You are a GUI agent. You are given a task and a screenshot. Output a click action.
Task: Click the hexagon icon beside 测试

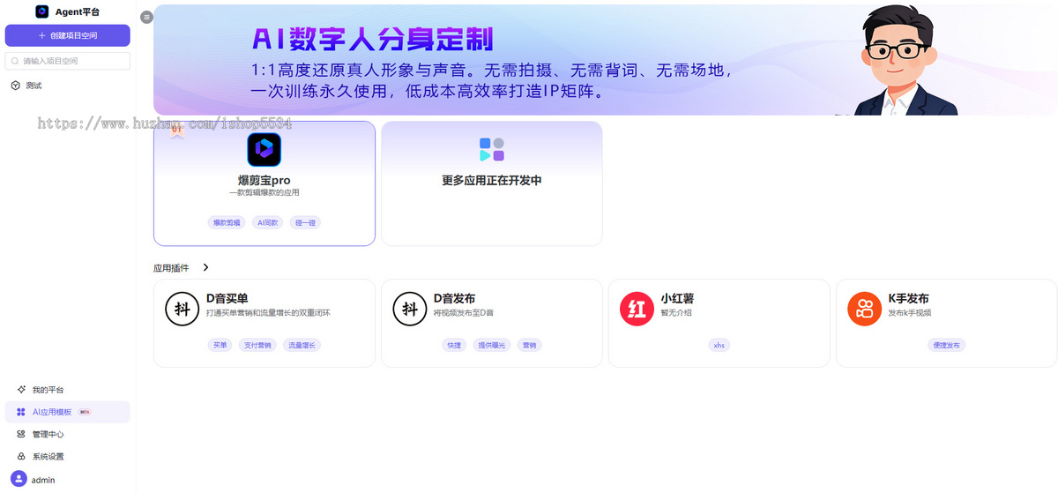[x=16, y=86]
